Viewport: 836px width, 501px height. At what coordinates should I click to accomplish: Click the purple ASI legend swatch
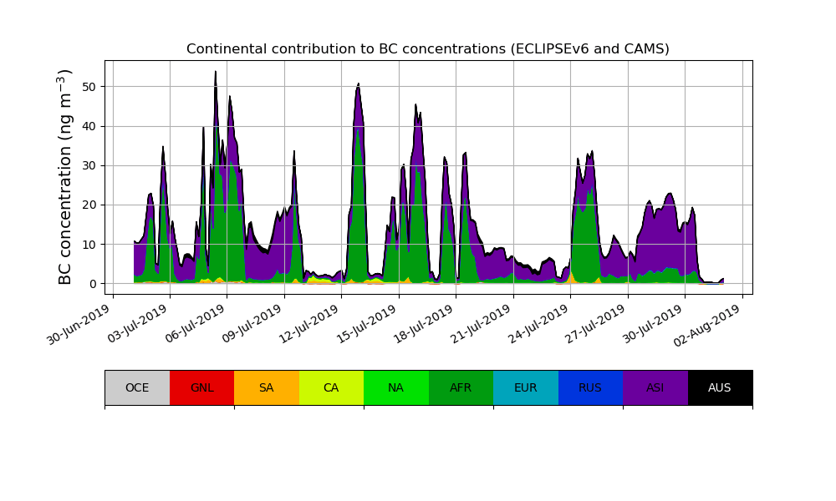tap(655, 387)
